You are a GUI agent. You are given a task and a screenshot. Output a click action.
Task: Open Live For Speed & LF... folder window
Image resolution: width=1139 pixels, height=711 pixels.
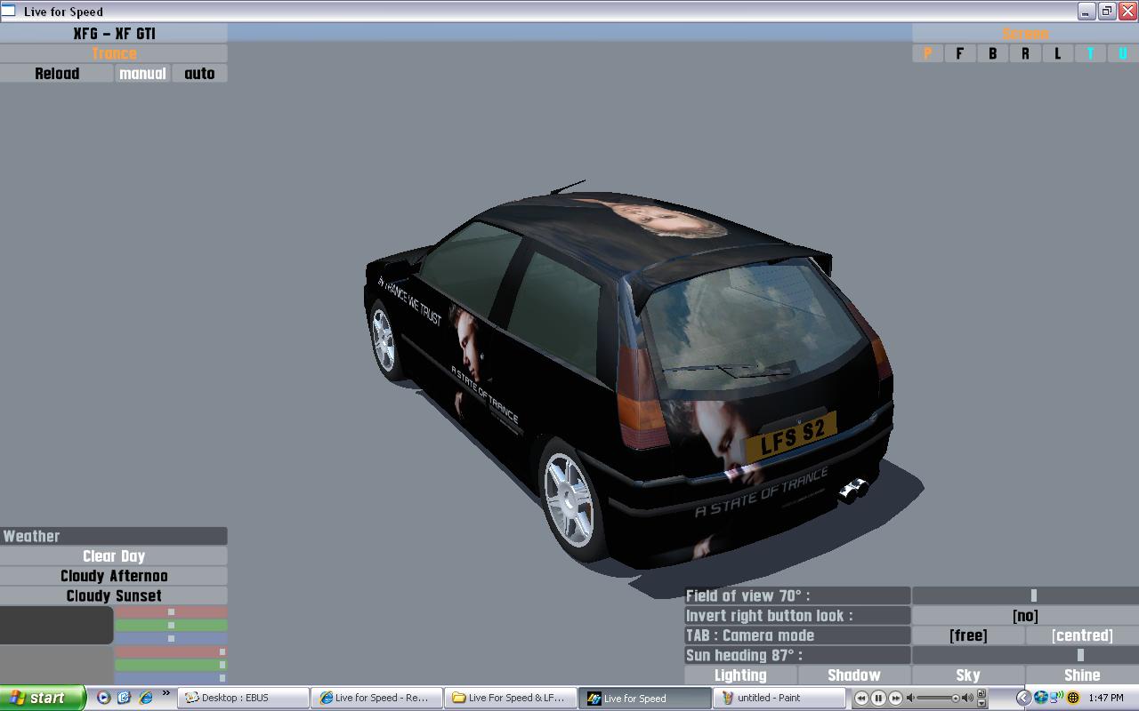coord(512,698)
